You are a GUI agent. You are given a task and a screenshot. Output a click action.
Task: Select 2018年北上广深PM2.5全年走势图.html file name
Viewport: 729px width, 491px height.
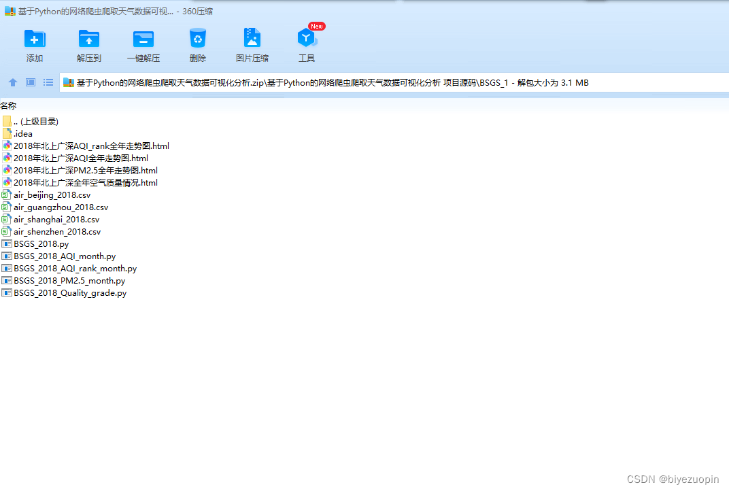(x=86, y=170)
